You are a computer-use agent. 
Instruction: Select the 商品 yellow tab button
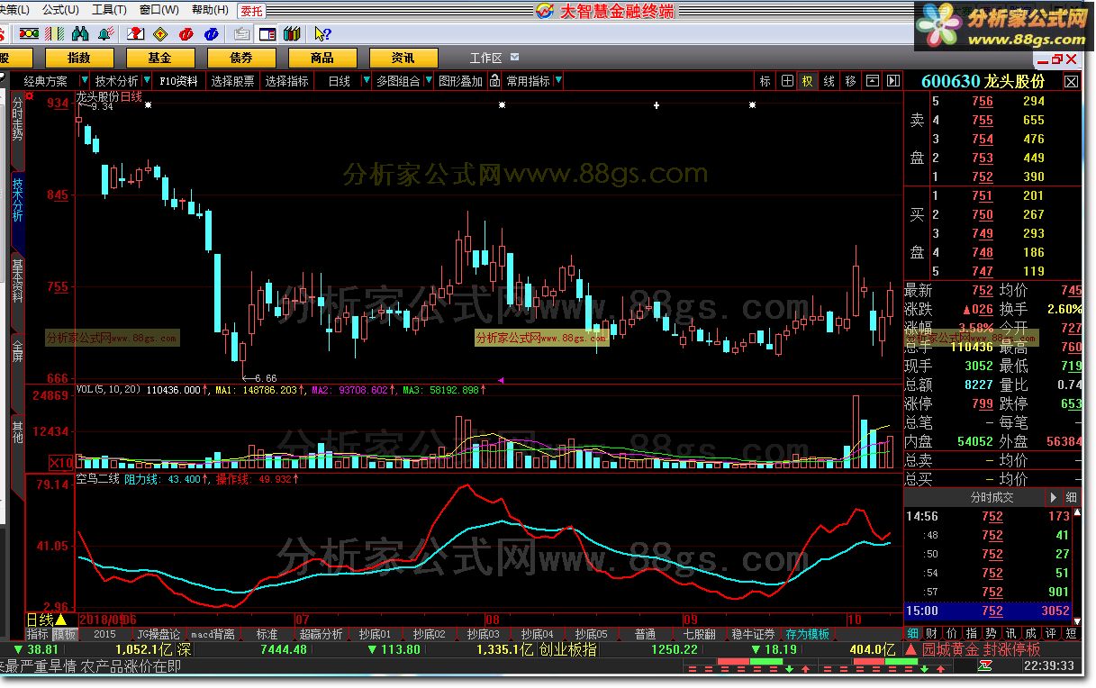click(322, 58)
